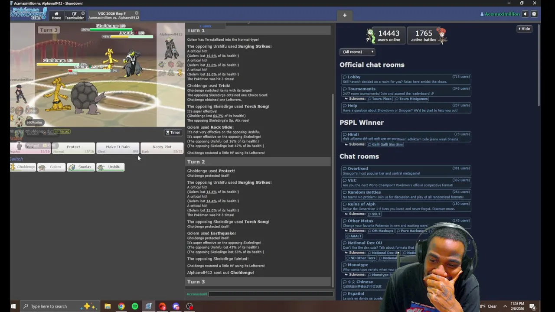The height and width of the screenshot is (312, 555).
Task: Click the users online counter icon
Action: pyautogui.click(x=371, y=36)
